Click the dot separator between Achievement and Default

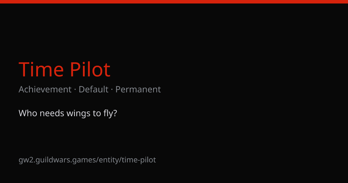coord(75,90)
